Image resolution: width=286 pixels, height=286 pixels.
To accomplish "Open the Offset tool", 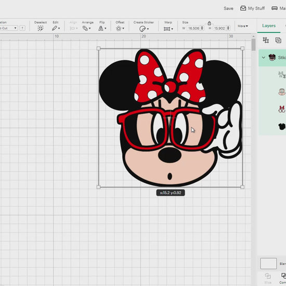I will [119, 29].
